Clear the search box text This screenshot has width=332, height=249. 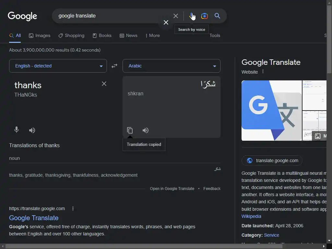click(x=175, y=16)
